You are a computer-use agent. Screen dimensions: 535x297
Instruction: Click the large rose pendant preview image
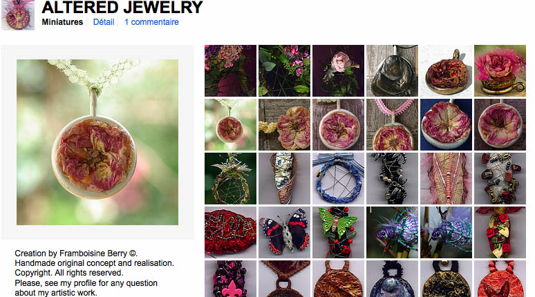tap(97, 142)
